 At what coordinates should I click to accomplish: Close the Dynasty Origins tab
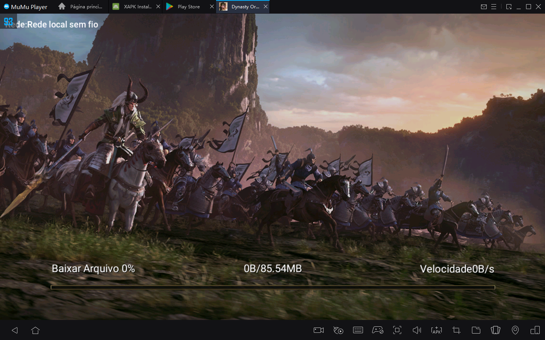pyautogui.click(x=266, y=7)
